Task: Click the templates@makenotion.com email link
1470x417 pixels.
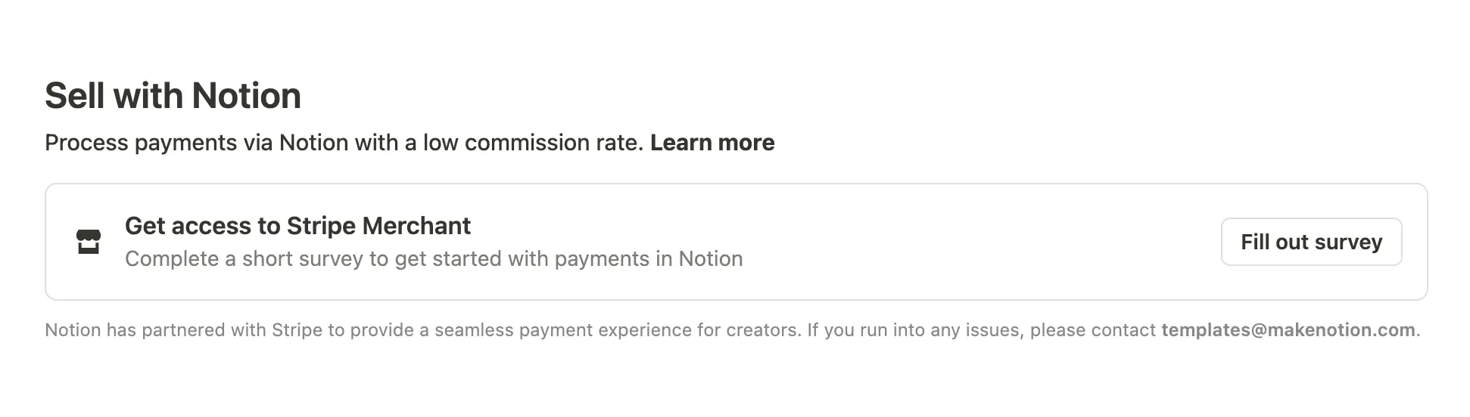Action: pyautogui.click(x=1288, y=330)
